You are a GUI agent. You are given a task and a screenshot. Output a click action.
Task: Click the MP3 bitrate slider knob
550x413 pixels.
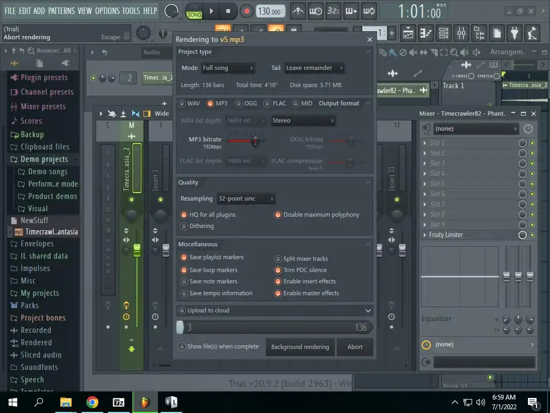tap(255, 141)
